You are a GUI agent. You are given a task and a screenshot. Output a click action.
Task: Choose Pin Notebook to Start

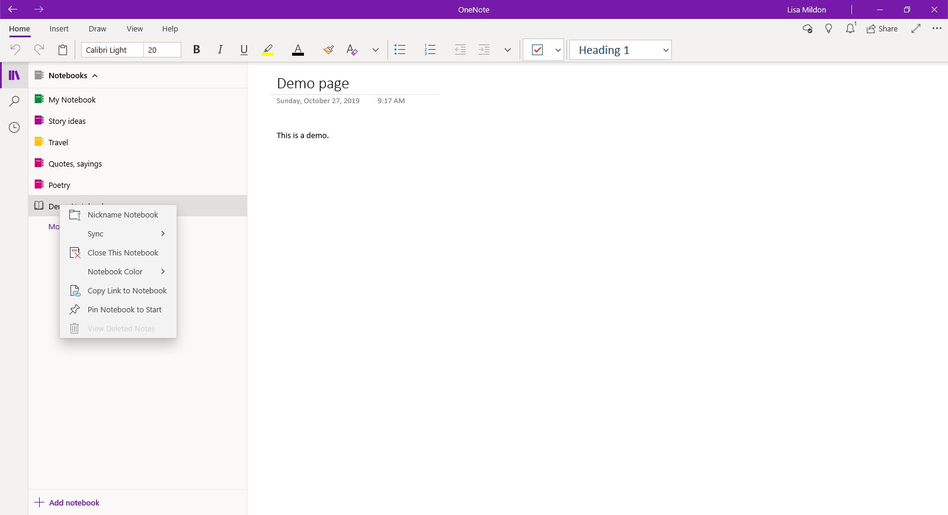click(118, 309)
